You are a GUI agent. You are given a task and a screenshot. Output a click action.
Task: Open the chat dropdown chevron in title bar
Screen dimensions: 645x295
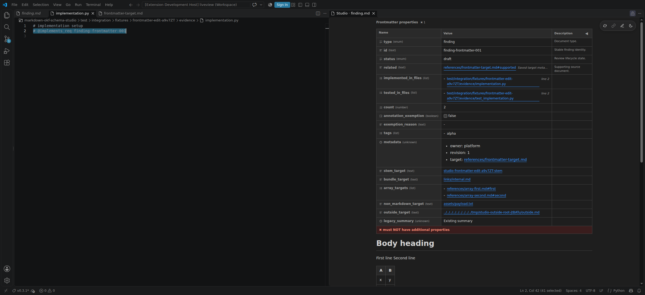(261, 5)
